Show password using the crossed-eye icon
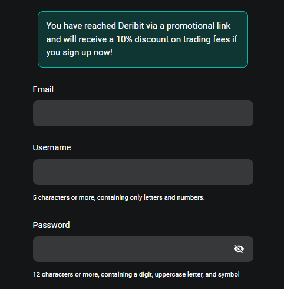The width and height of the screenshot is (284, 289). pyautogui.click(x=239, y=249)
